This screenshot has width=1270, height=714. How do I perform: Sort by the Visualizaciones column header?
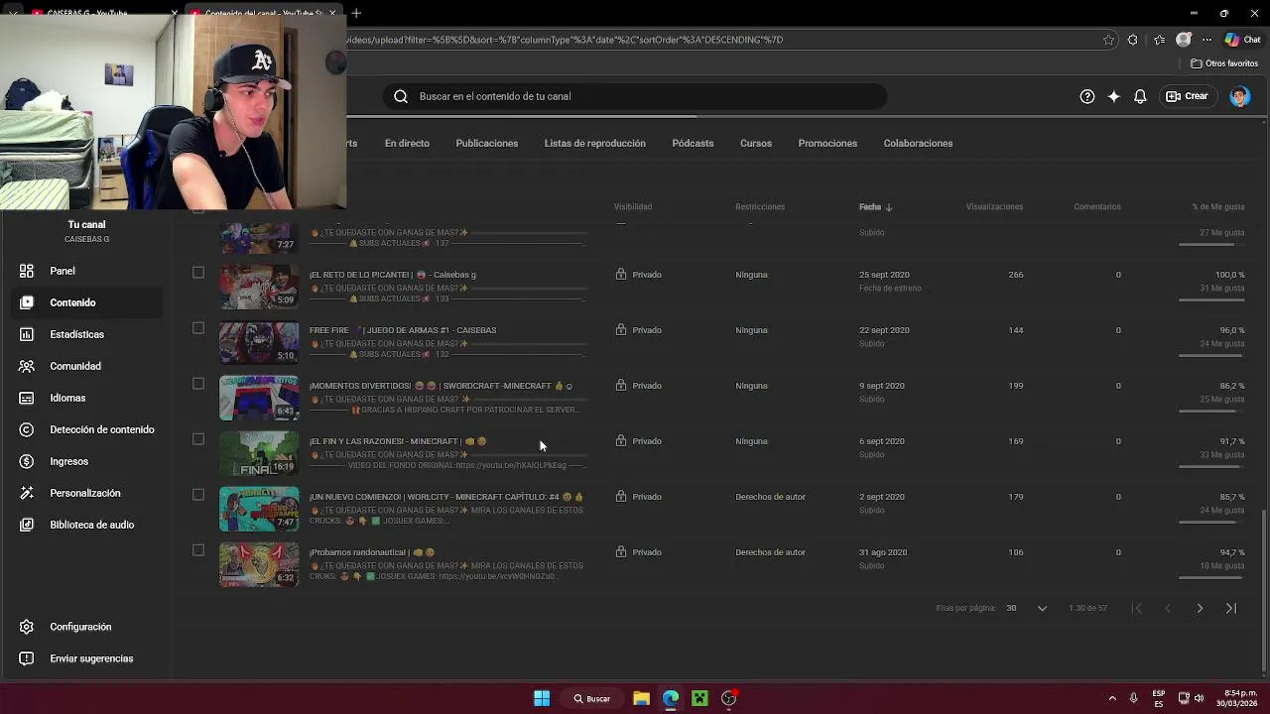(994, 207)
